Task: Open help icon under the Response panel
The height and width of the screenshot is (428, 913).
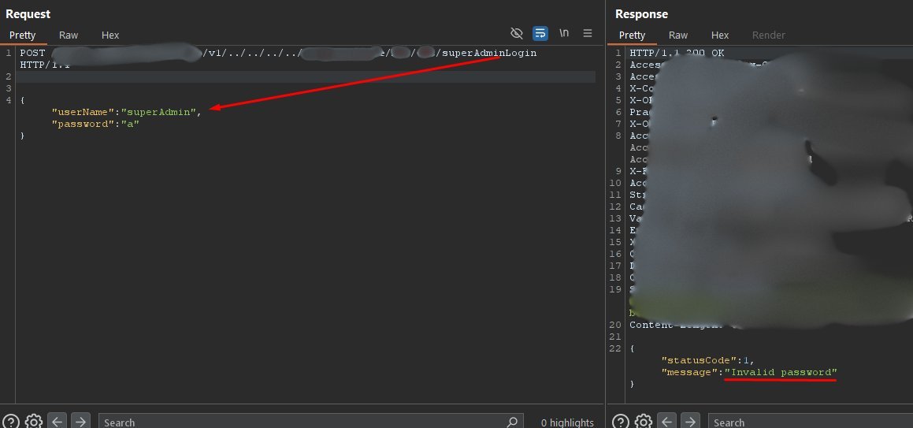Action: click(621, 422)
